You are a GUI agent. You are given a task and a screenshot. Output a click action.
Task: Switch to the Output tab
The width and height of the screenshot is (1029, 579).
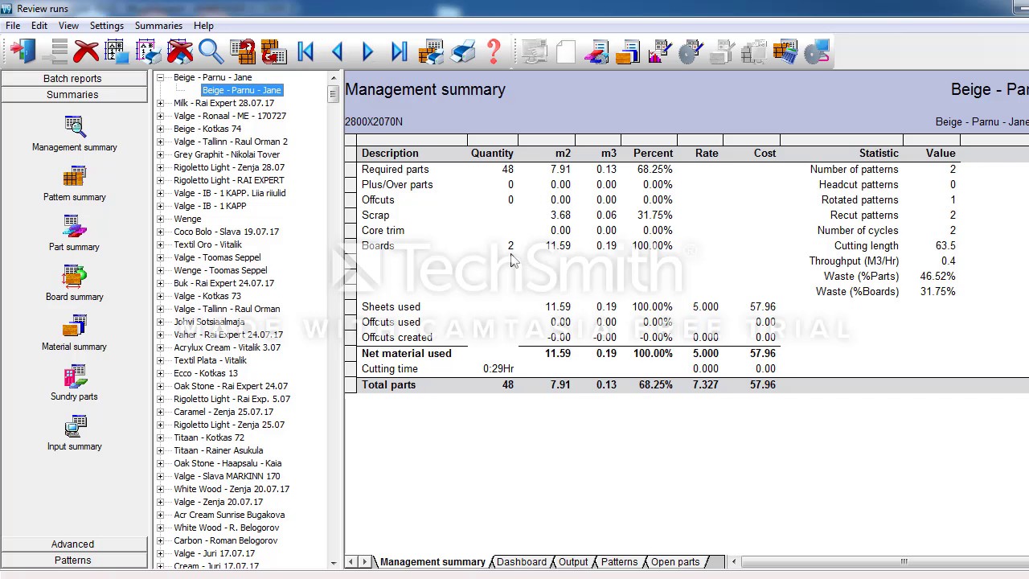pos(573,562)
